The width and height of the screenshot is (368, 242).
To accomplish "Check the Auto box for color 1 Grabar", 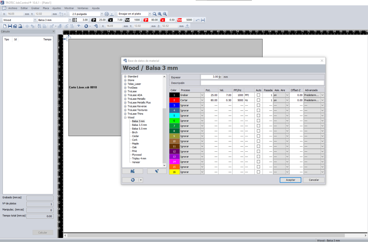I will (258, 95).
